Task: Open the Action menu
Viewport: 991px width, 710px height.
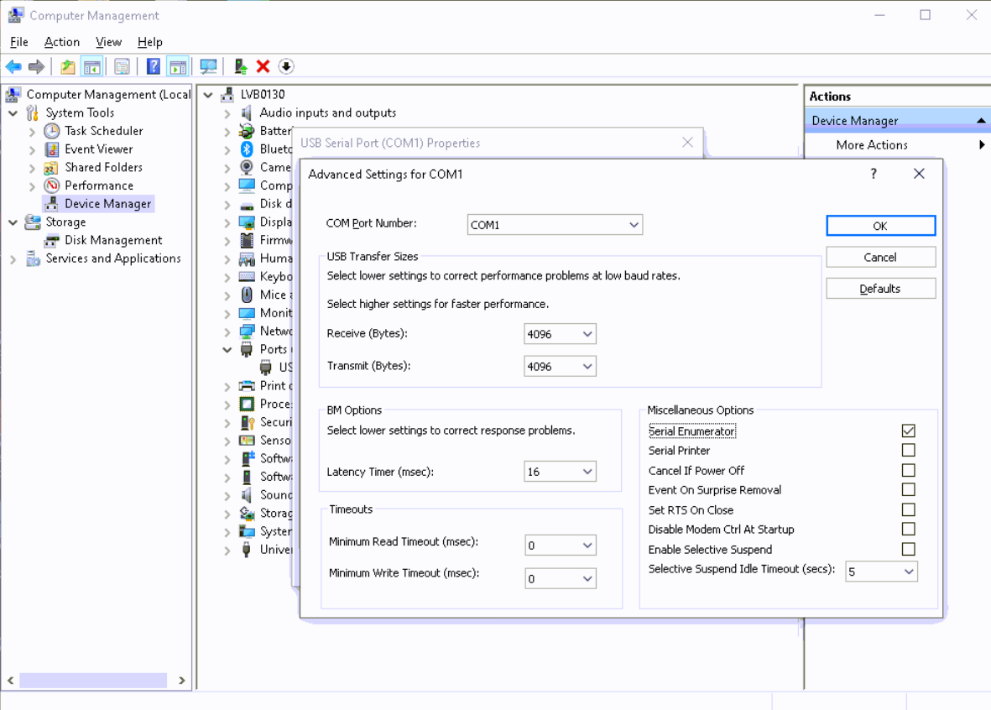Action: pyautogui.click(x=62, y=42)
